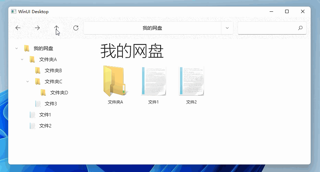Select 文件夹D in the tree
Viewport: 320px width, 172px height.
pyautogui.click(x=59, y=93)
